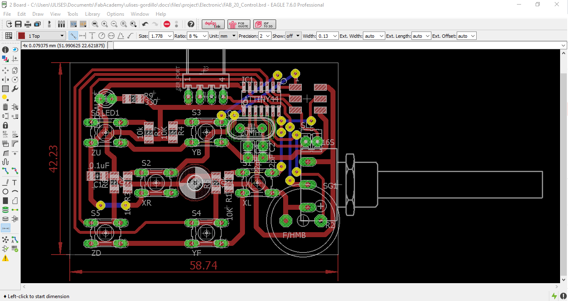Click the red Stop command icon

point(167,24)
